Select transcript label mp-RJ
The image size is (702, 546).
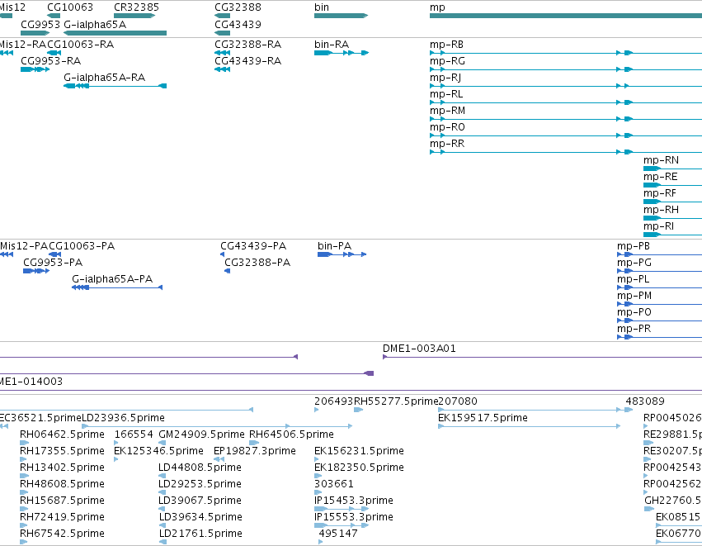click(x=445, y=78)
